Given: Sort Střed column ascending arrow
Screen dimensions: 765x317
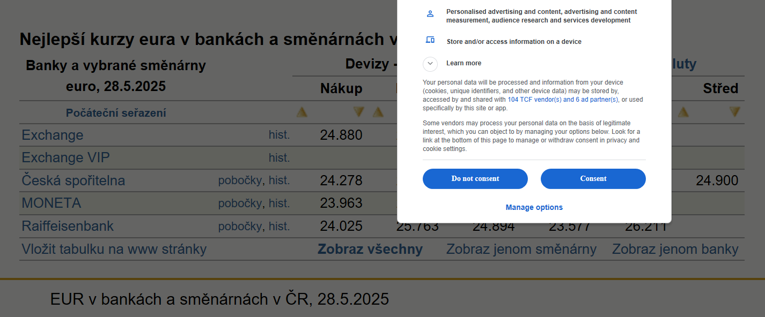Looking at the screenshot, I should pyautogui.click(x=683, y=112).
